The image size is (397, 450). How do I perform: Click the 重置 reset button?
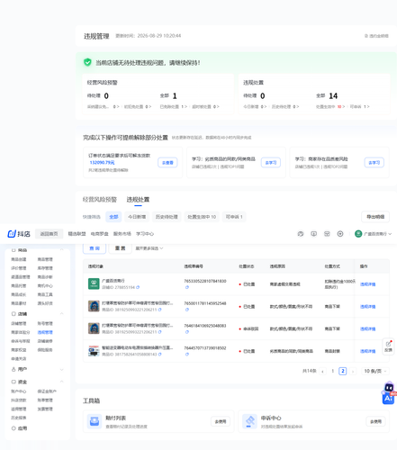pyautogui.click(x=120, y=248)
